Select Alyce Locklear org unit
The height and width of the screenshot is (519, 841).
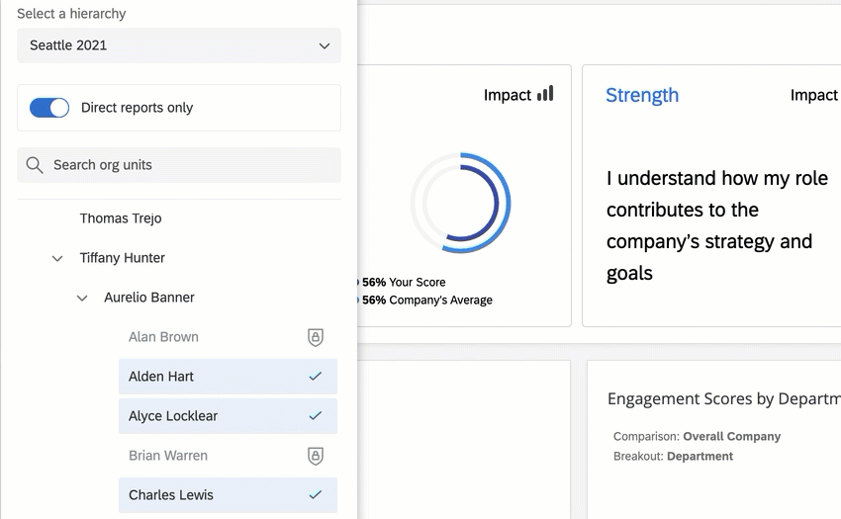173,416
